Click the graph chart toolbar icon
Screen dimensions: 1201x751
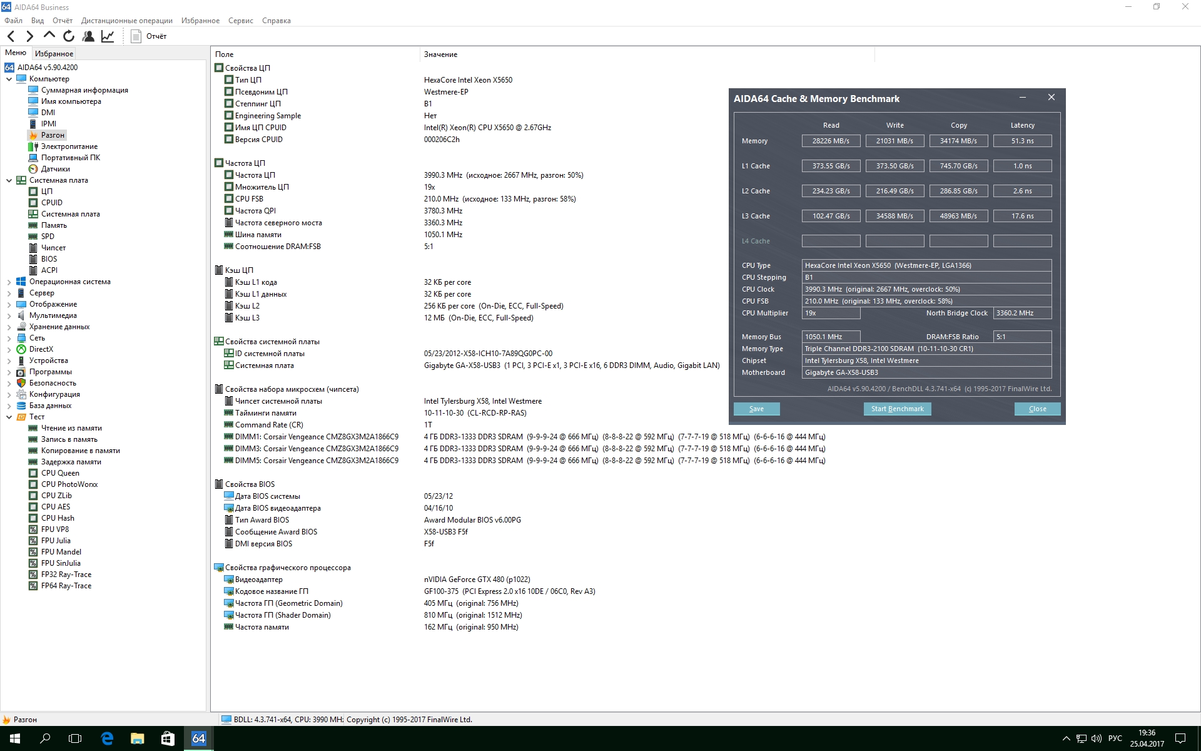pos(108,36)
